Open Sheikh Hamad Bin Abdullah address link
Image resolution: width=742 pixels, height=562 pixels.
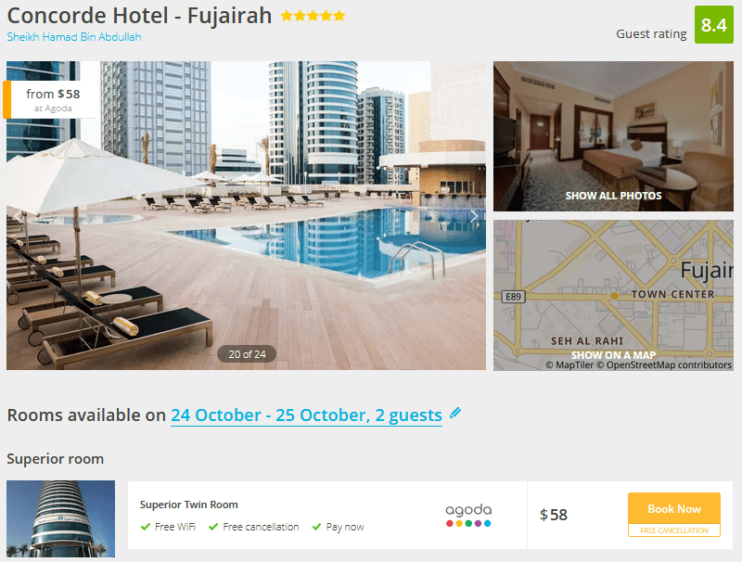pyautogui.click(x=74, y=37)
